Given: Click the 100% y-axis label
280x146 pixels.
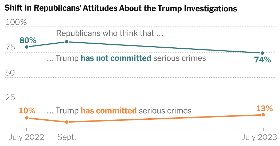Looking at the screenshot, I should (16, 22).
